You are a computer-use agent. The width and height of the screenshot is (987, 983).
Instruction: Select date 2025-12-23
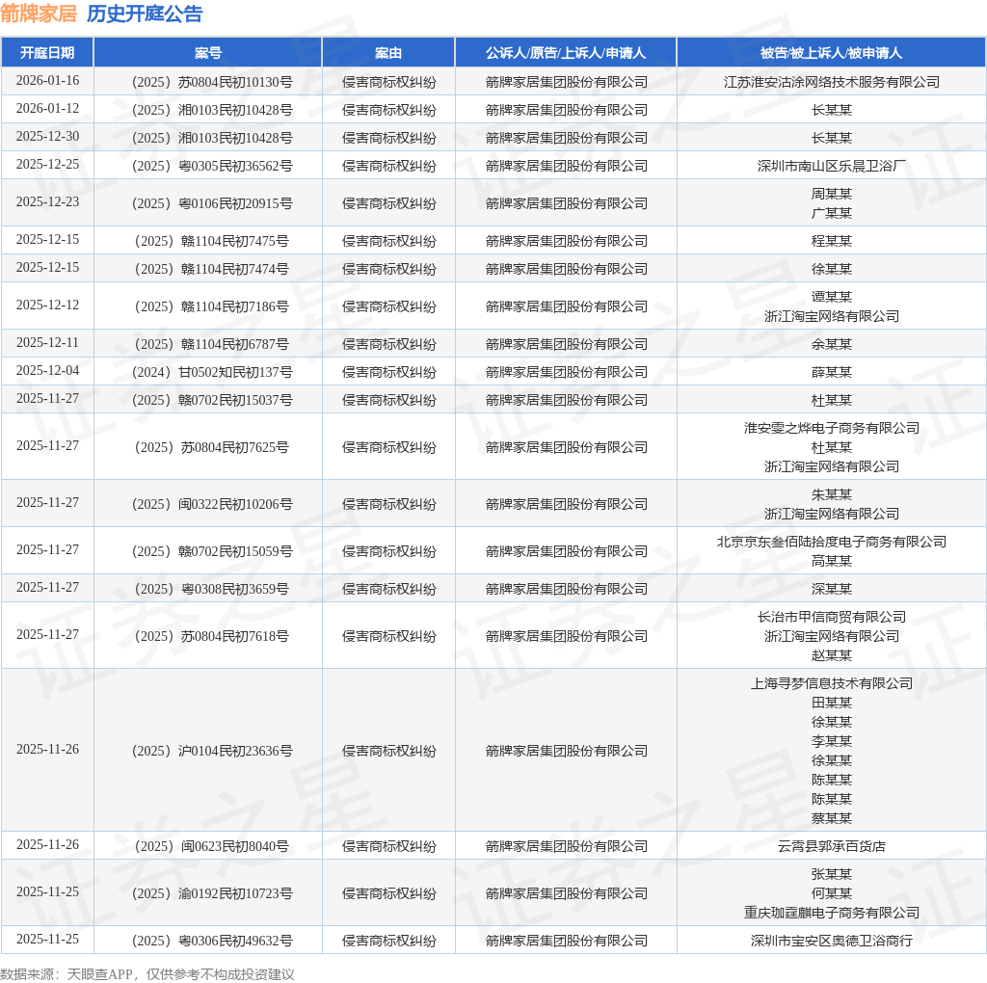pos(47,202)
